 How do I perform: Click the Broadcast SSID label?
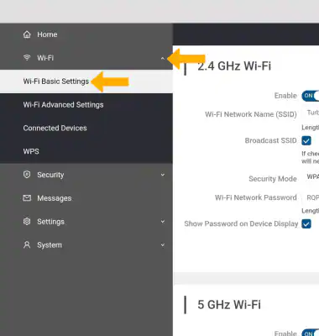pos(270,140)
